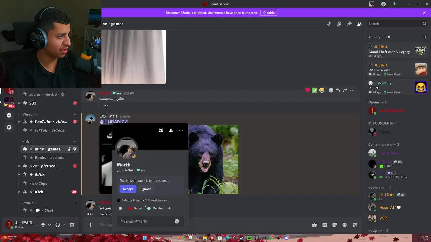Create a channel in Kick category
This screenshot has height=242, width=431.
[75, 142]
